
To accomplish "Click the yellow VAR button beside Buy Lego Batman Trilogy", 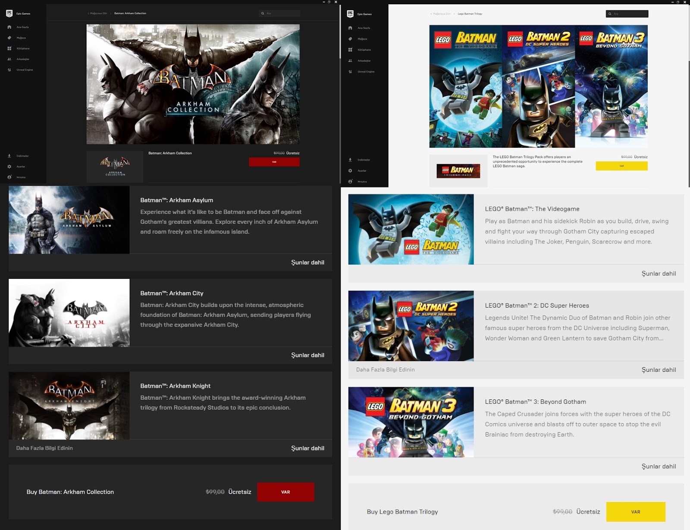I will [636, 512].
